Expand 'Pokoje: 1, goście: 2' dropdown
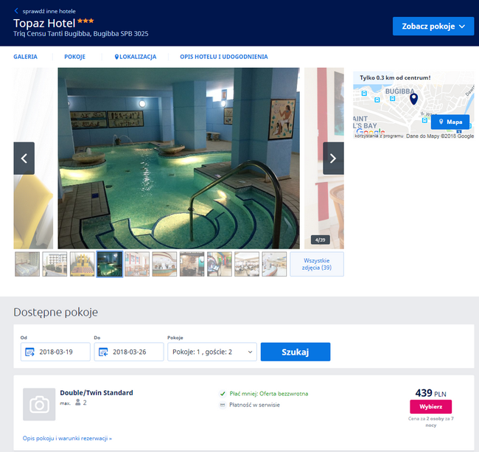 (x=212, y=352)
